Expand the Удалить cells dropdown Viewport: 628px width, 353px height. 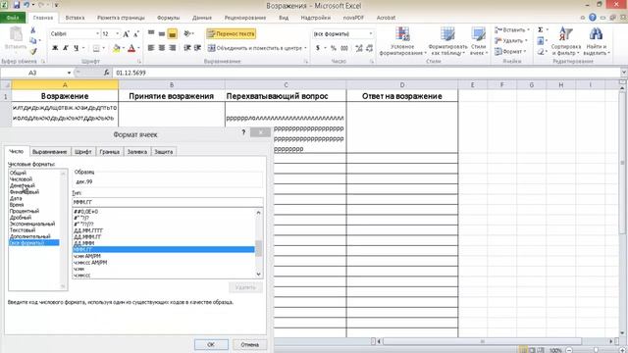(x=526, y=41)
